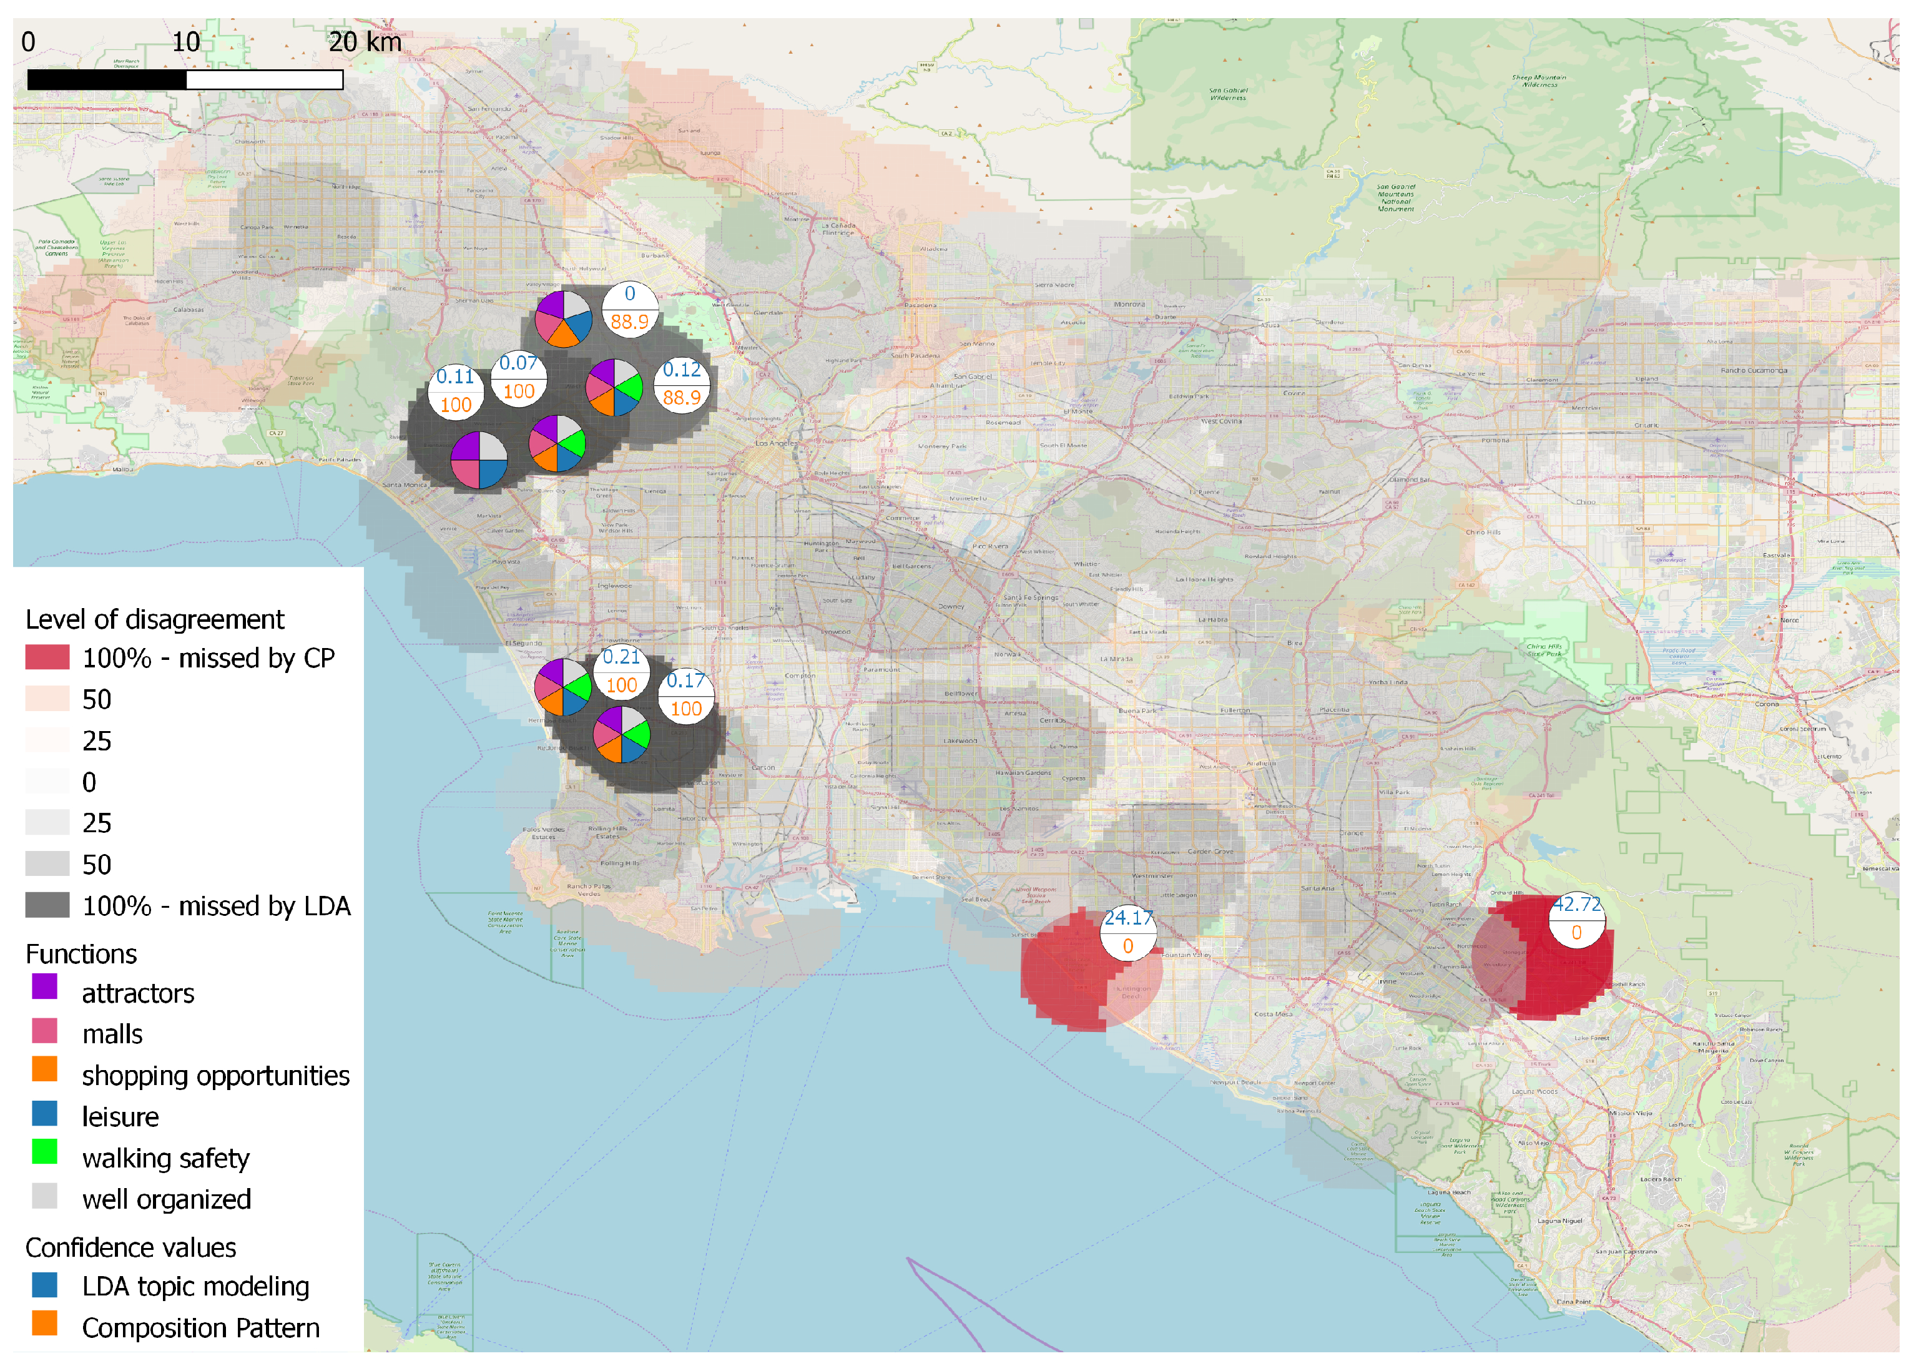Click the red '100% - missed by CP' swatch
The height and width of the screenshot is (1371, 1914).
[47, 657]
